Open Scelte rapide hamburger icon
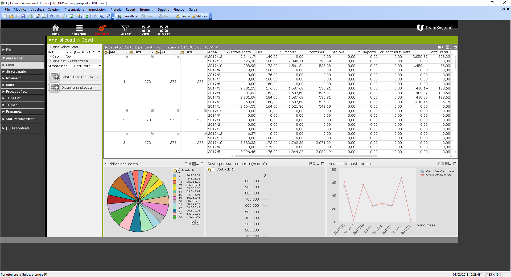Viewport: 511px width, 277px height. click(79, 28)
